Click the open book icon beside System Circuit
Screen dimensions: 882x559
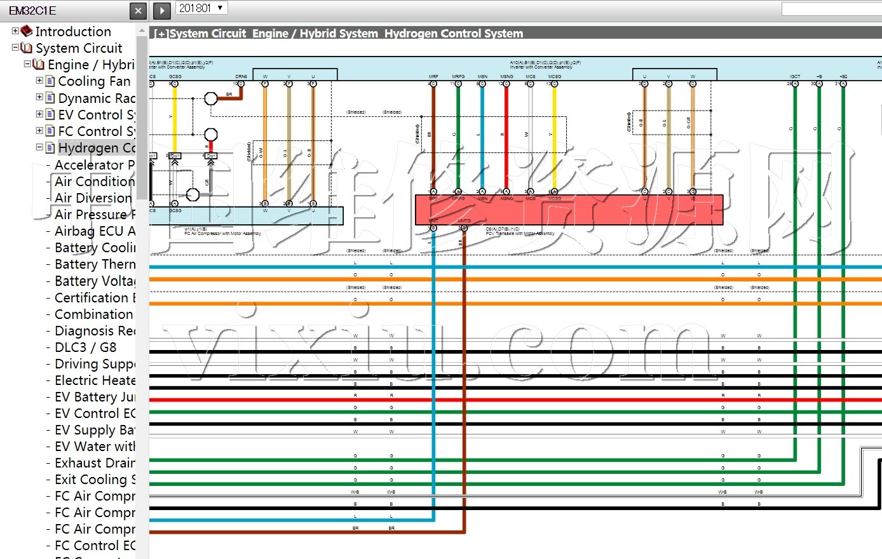[27, 48]
